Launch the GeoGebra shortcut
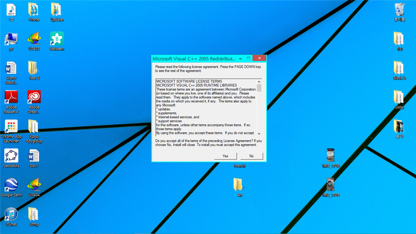The height and width of the screenshot is (234, 416). 11,156
